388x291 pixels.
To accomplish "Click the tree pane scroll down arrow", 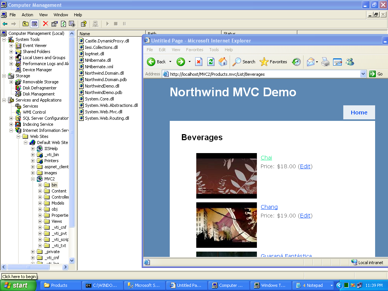I will coord(72,260).
